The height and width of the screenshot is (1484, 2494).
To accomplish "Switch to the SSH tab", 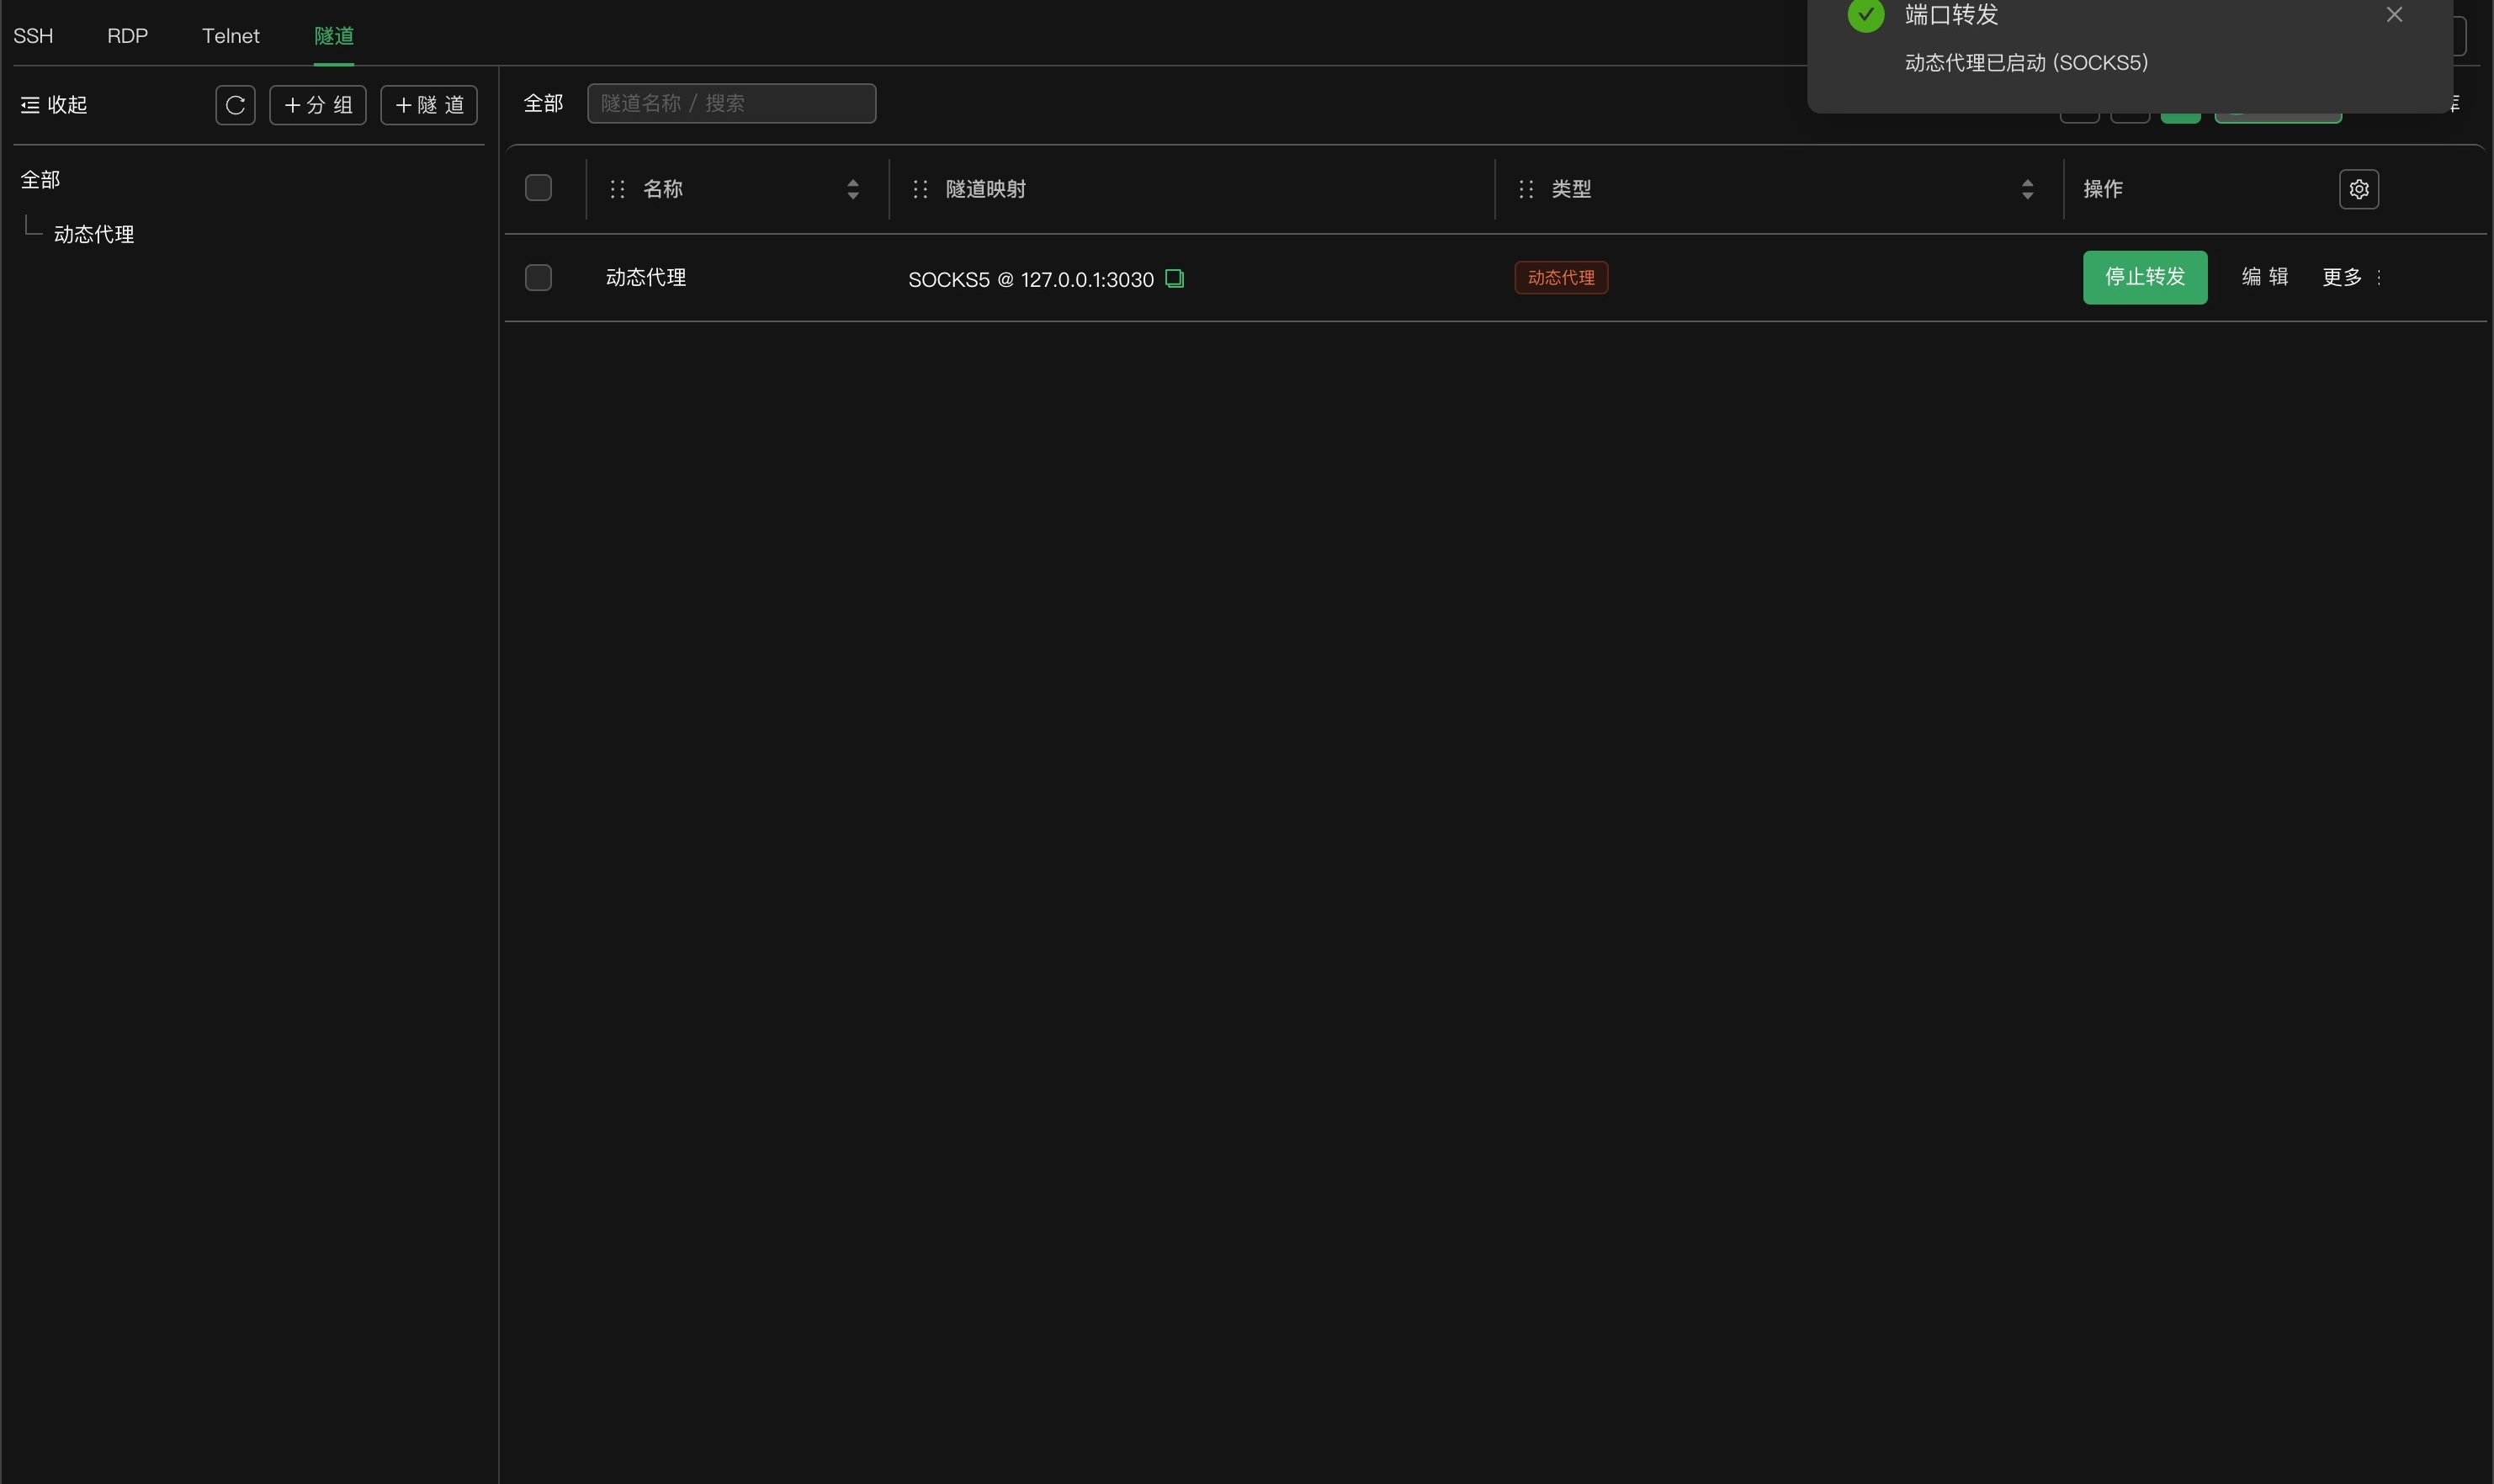I will click(x=33, y=36).
